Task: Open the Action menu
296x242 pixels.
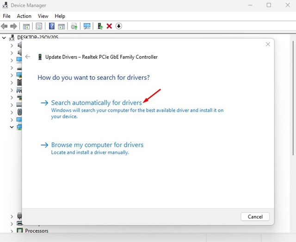Action: pos(24,16)
